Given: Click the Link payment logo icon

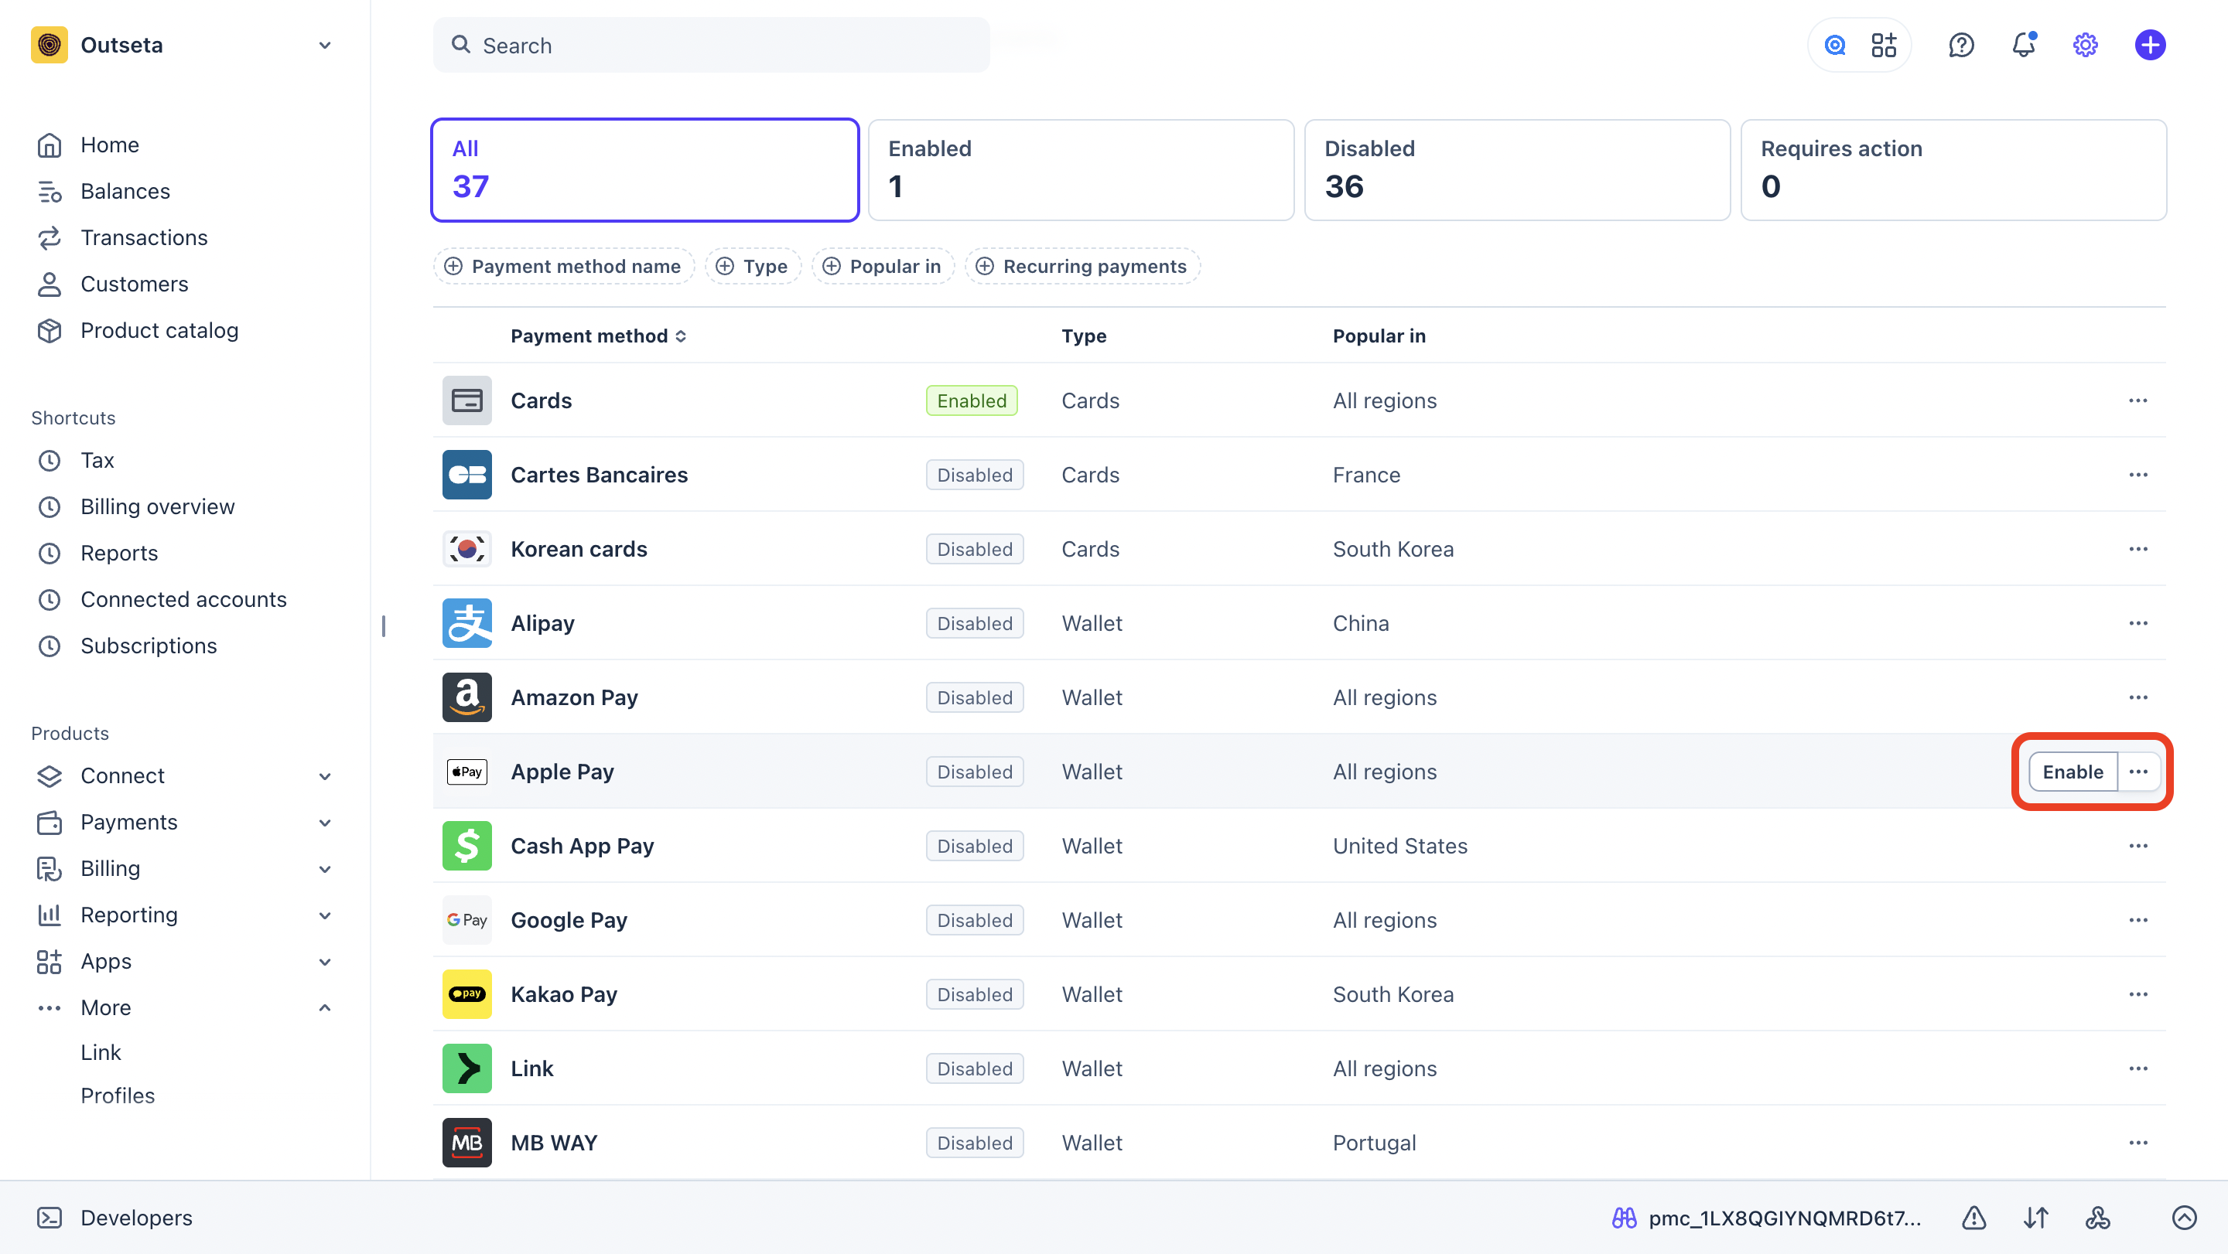Looking at the screenshot, I should point(467,1069).
